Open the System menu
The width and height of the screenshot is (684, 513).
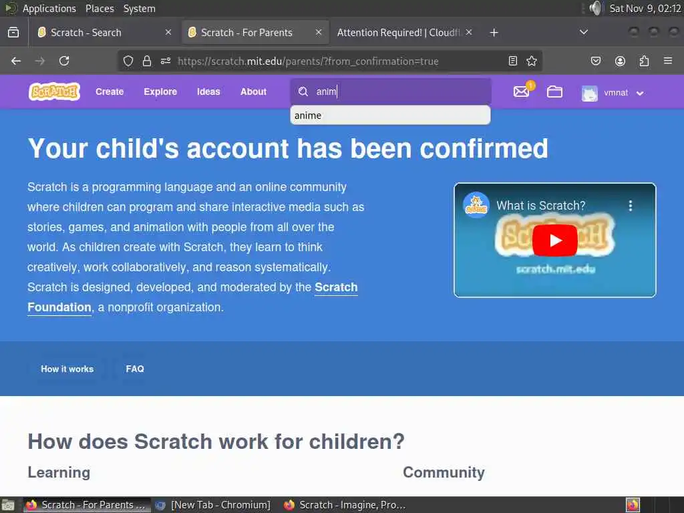(x=139, y=8)
